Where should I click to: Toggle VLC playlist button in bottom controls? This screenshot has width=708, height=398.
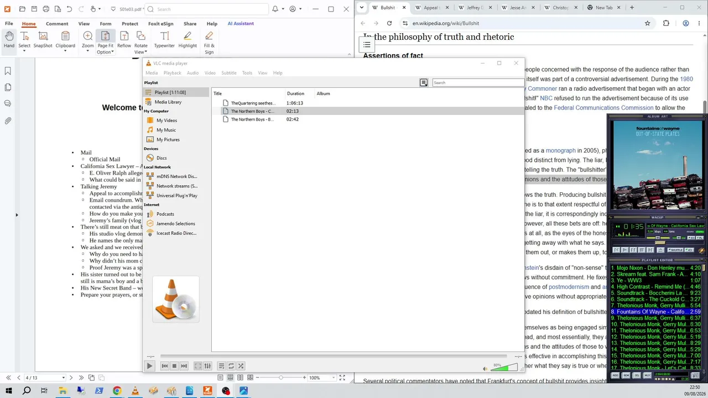[x=221, y=366]
